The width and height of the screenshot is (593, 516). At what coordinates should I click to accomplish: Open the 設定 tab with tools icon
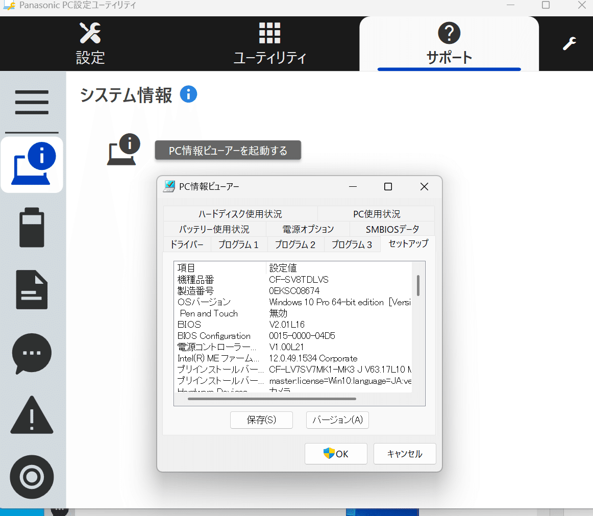90,43
